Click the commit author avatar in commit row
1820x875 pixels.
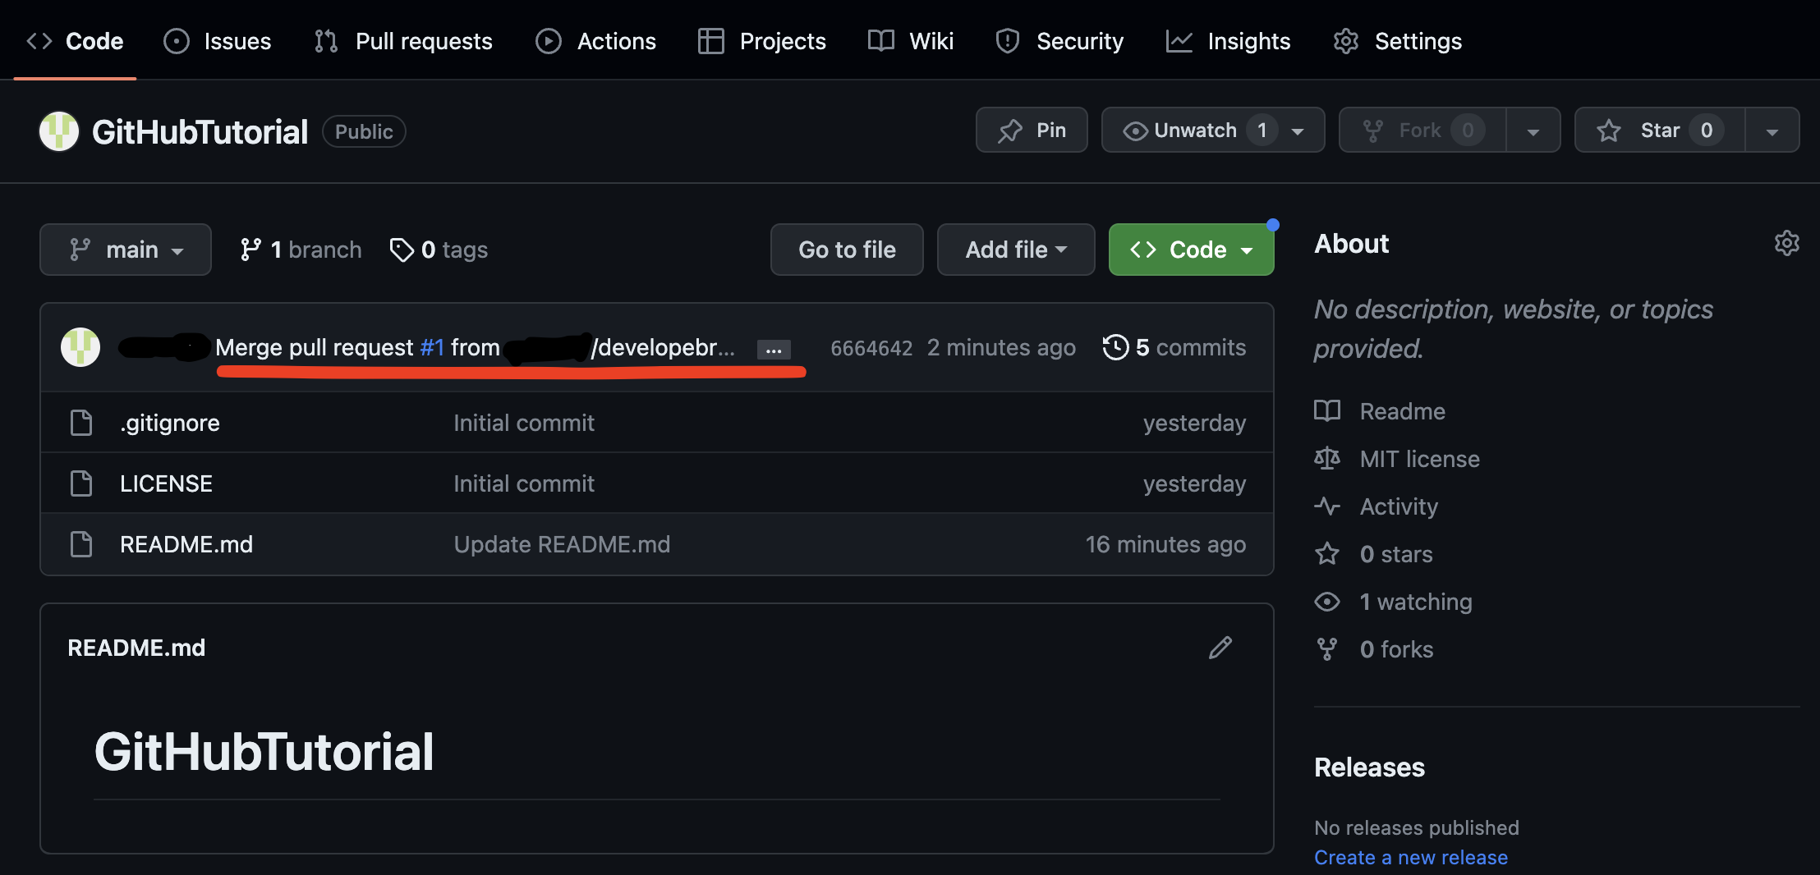click(80, 347)
